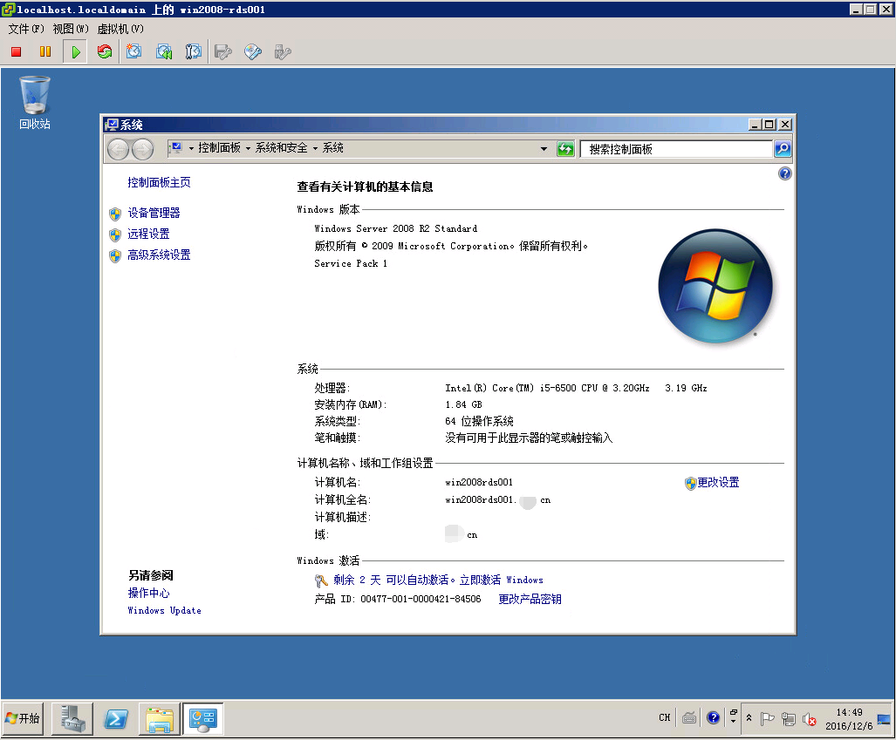Click the muted volume speaker tray icon
Screen dimensions: 896x740
coord(809,719)
